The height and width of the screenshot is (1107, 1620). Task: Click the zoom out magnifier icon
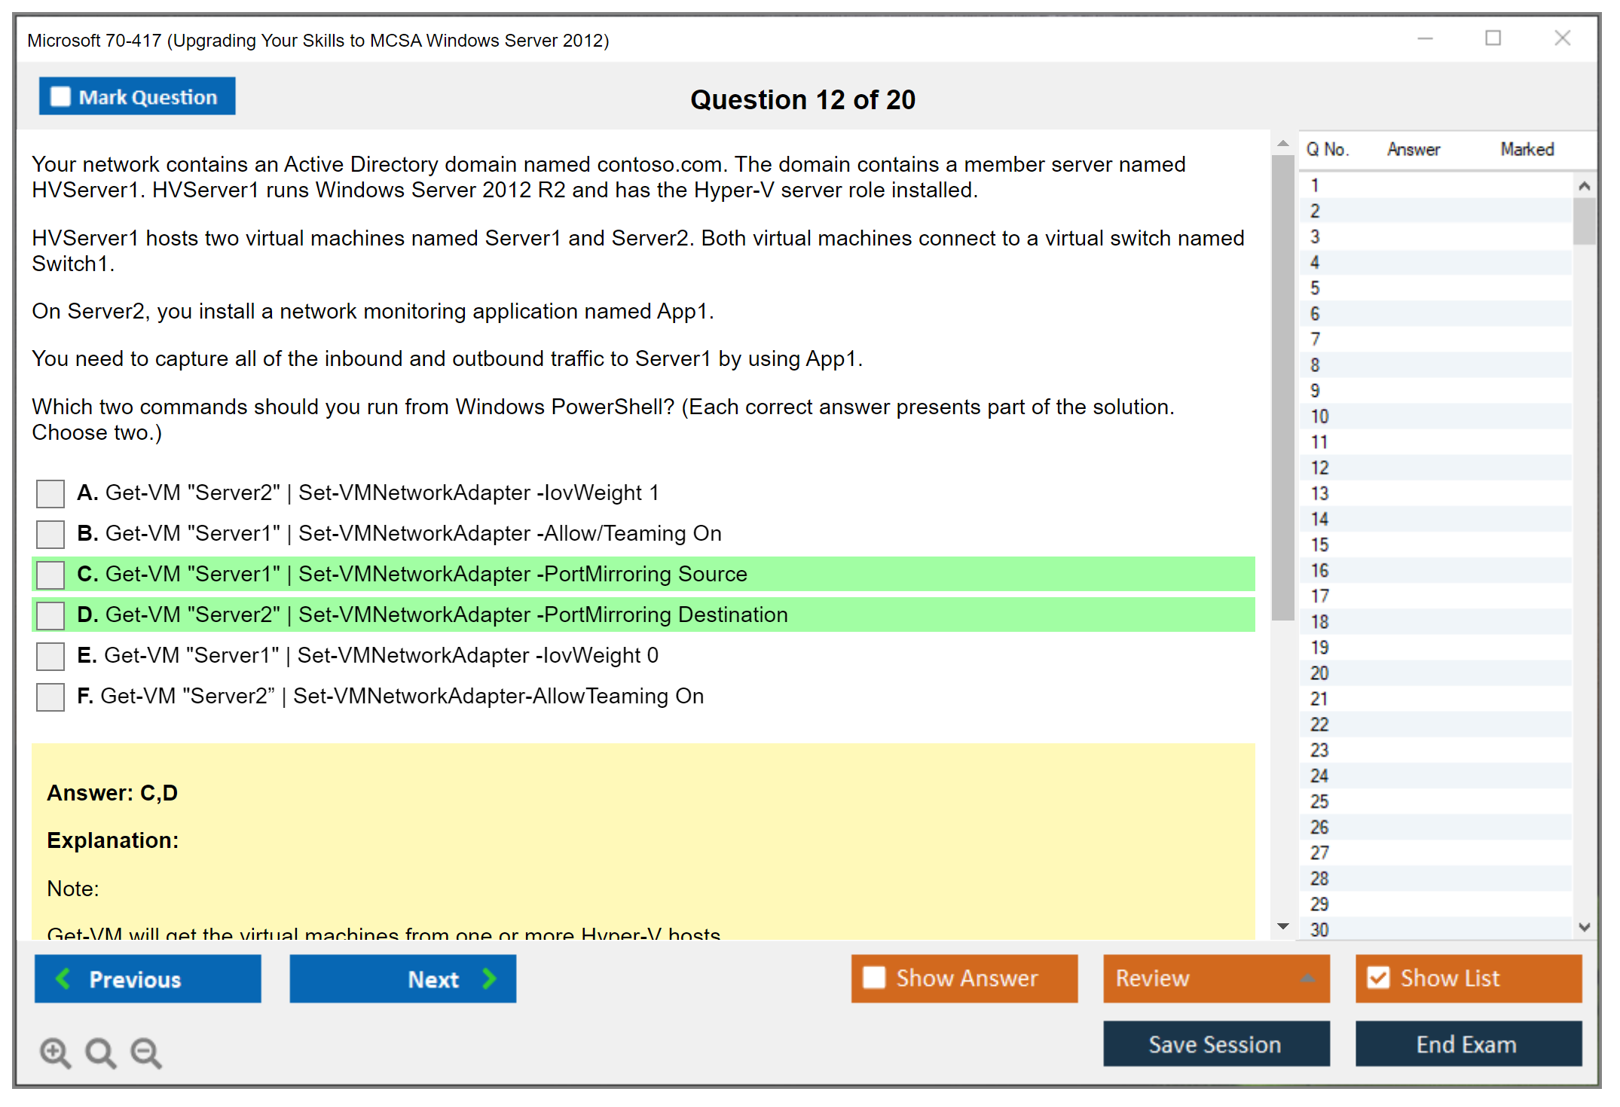[146, 1052]
